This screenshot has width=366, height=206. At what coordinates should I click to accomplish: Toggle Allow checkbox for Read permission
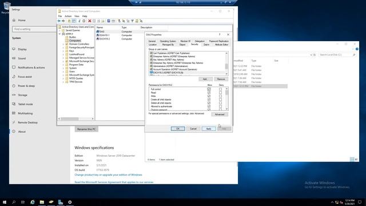tap(209, 93)
